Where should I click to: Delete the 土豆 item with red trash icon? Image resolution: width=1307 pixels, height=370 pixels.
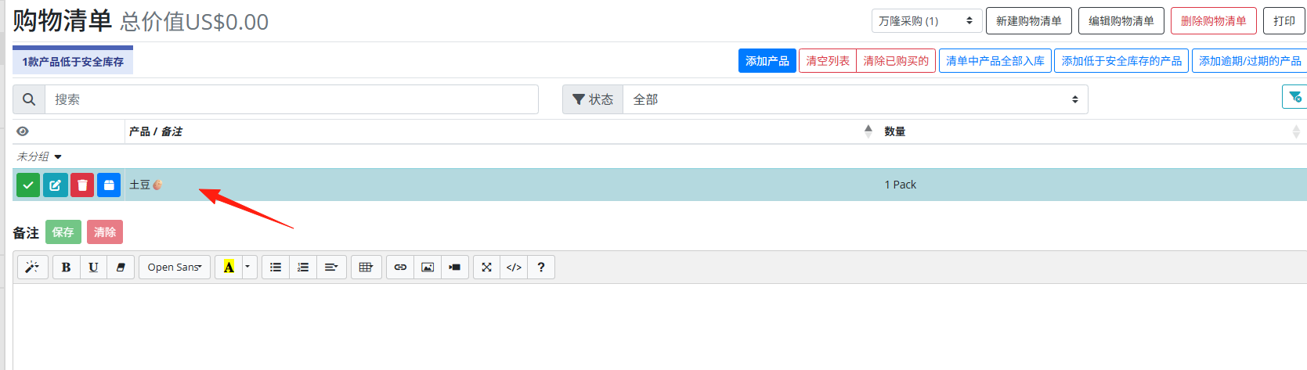point(82,185)
